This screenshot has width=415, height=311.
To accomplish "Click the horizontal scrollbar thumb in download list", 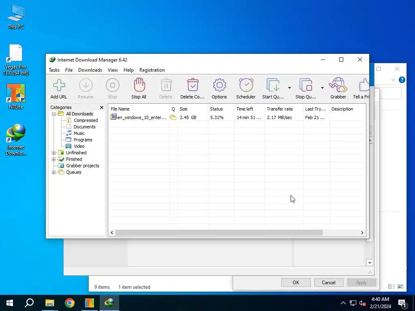I will (219, 233).
